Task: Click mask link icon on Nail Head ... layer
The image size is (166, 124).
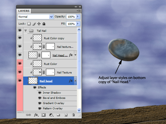Action: pyautogui.click(x=39, y=55)
